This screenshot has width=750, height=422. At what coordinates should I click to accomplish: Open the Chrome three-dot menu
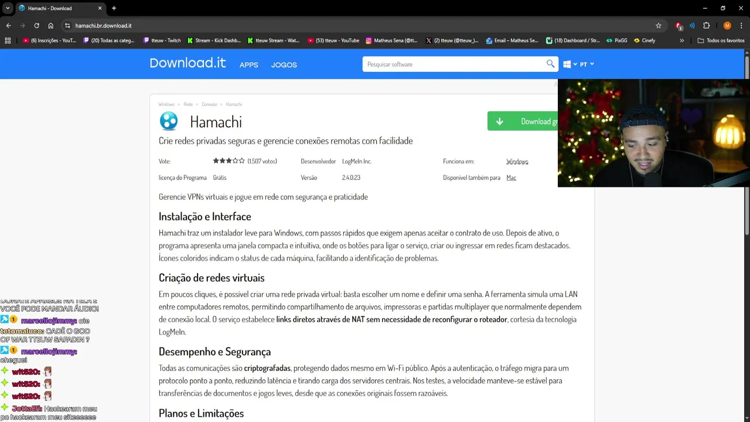click(741, 26)
